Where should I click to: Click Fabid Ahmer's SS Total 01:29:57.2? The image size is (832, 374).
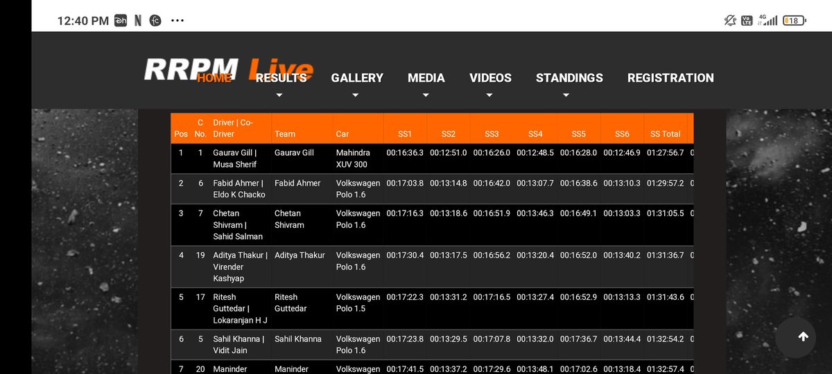(x=666, y=183)
